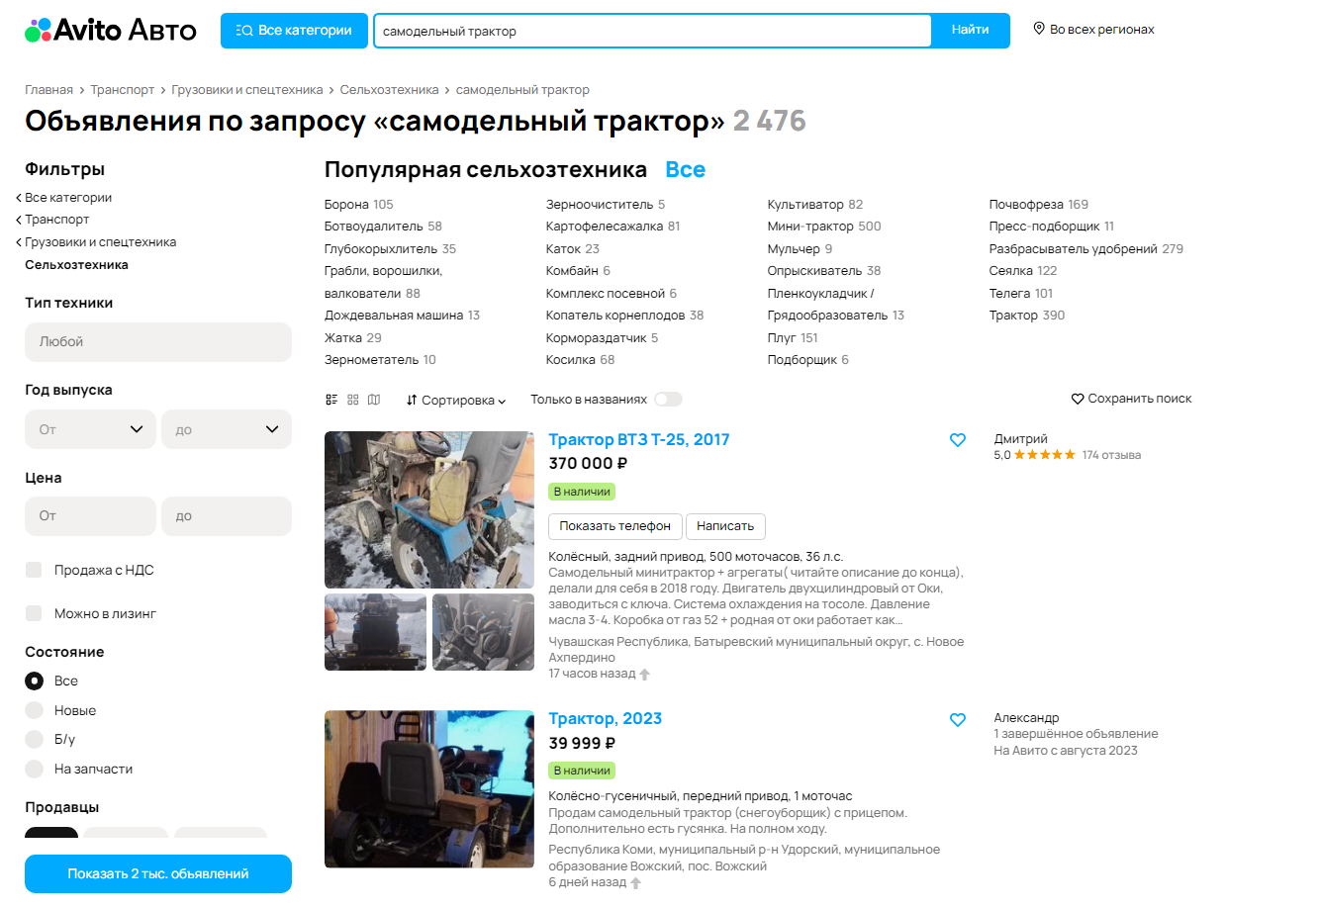Open the Avito logo homepage
This screenshot has width=1319, height=909.
[111, 31]
